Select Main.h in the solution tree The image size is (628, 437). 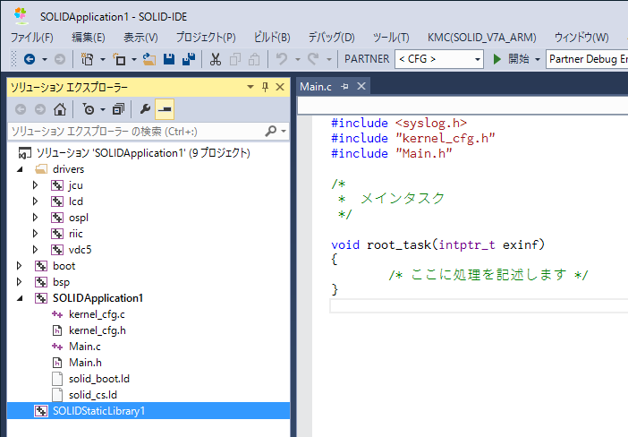click(x=85, y=363)
